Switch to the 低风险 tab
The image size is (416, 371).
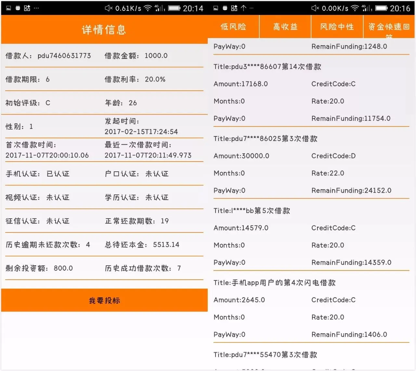[x=233, y=27]
